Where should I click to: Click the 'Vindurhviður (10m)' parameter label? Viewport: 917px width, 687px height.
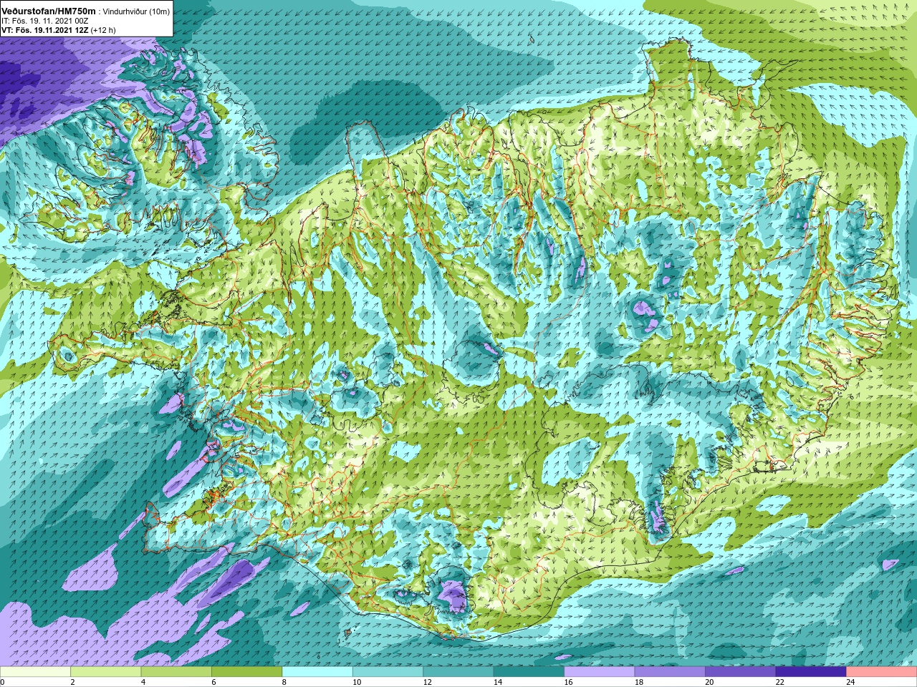(137, 11)
